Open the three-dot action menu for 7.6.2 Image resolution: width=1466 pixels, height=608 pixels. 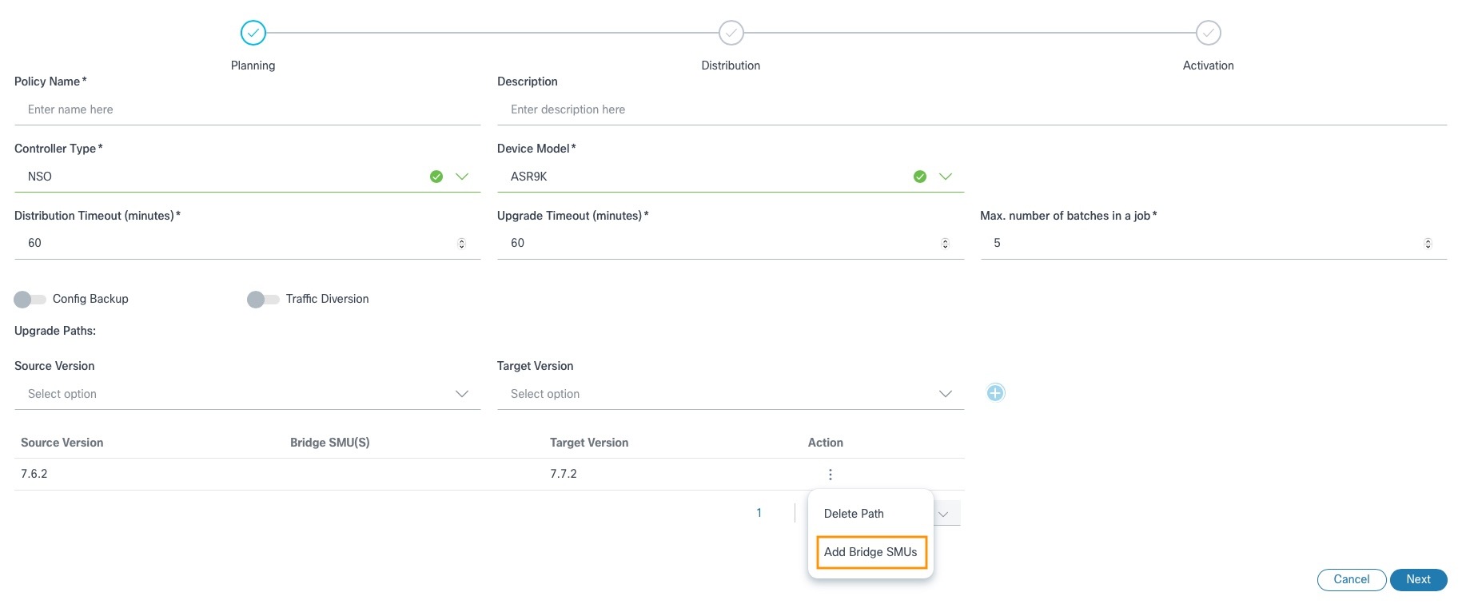coord(831,475)
